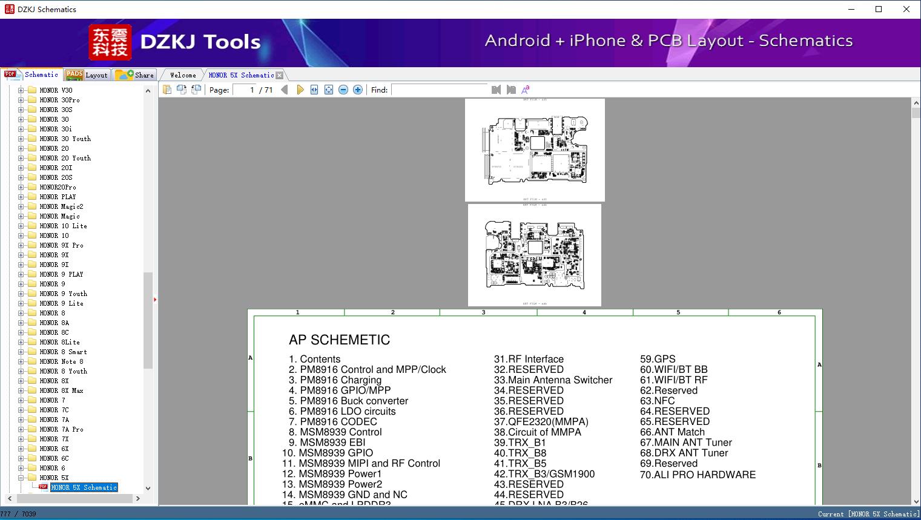Click the tree horizontal scrollbar right arrow
Viewport: 921px width, 520px height.
click(138, 499)
